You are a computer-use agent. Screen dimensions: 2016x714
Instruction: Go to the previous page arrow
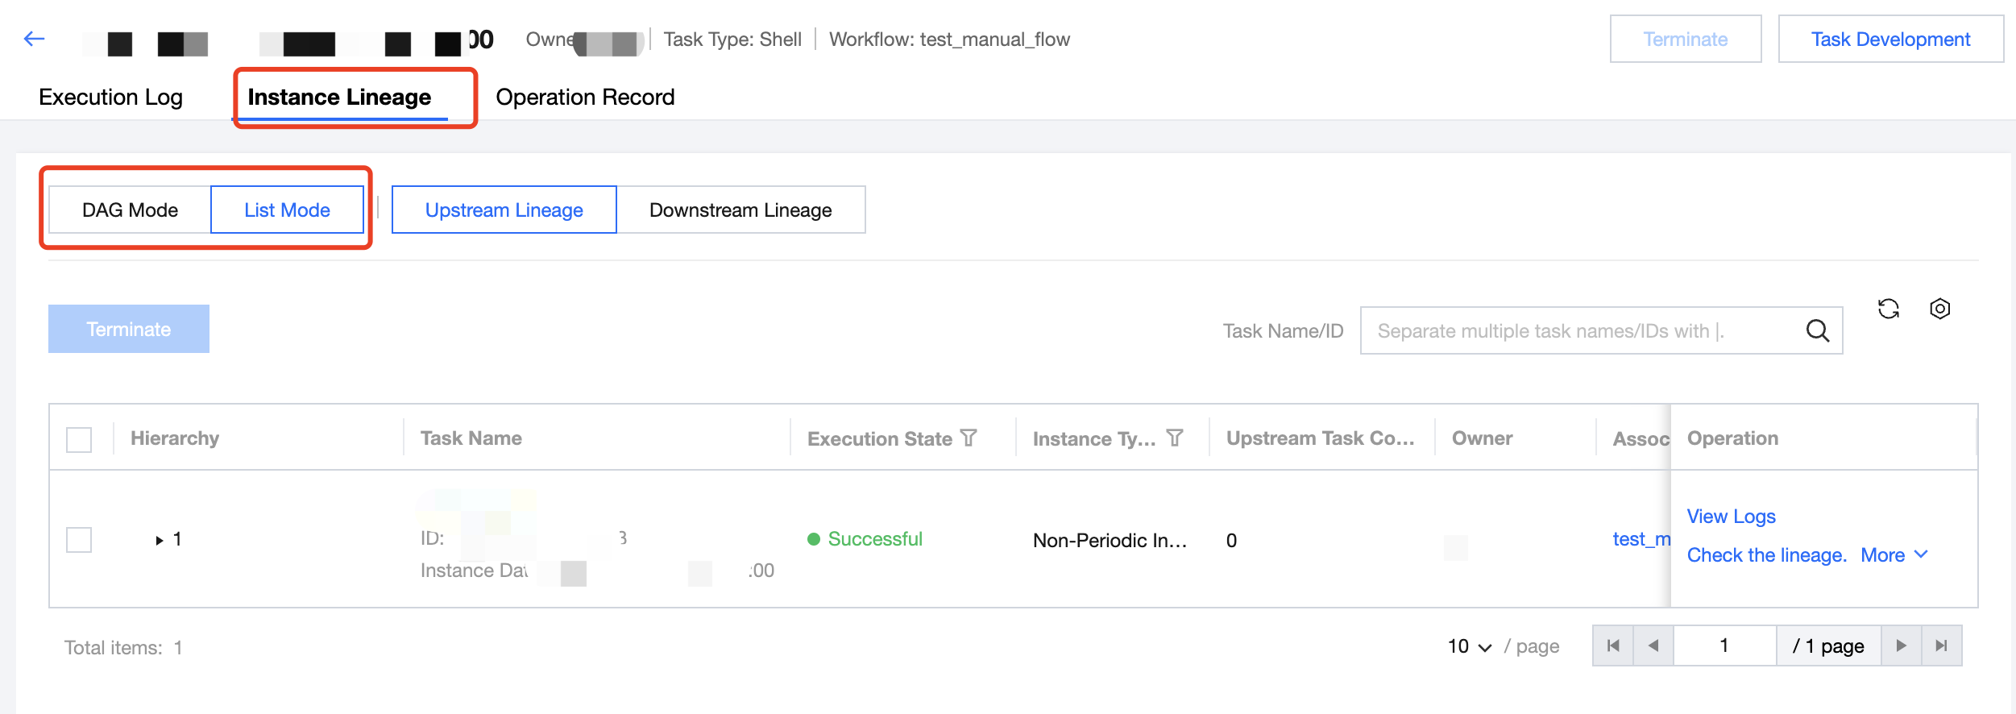coord(1653,646)
